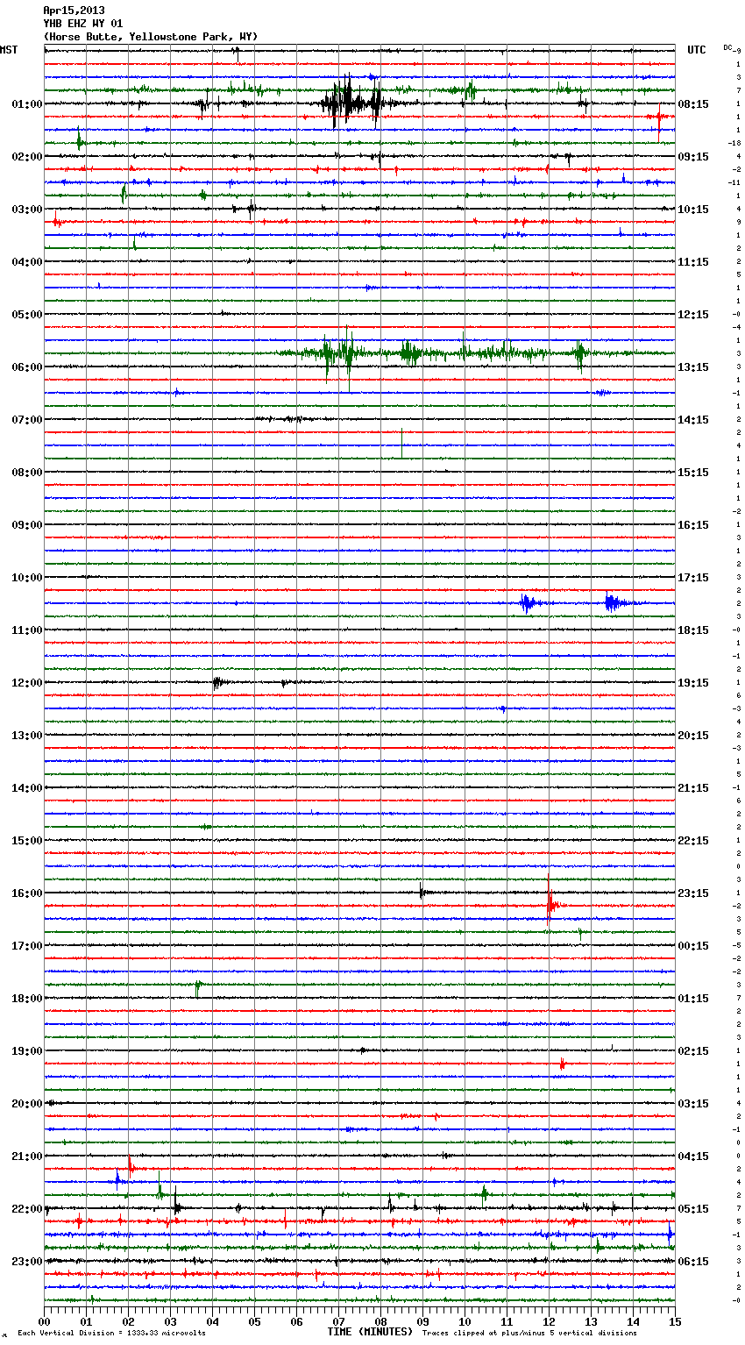The image size is (745, 1345).
Task: Select the station code YHB EHZ WY 01
Action: tap(83, 24)
